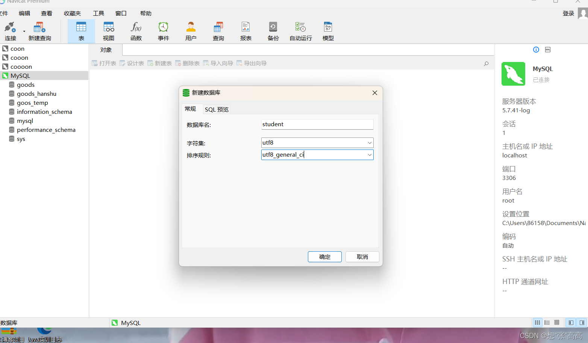Viewport: 588px width, 343px height.
Task: Expand the character set dropdown
Action: pos(370,143)
